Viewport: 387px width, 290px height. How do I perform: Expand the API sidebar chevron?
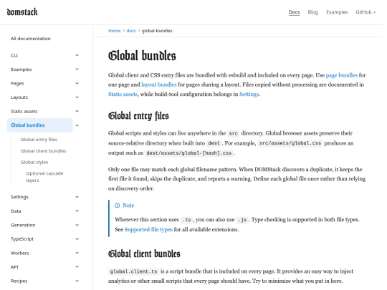tap(77, 267)
